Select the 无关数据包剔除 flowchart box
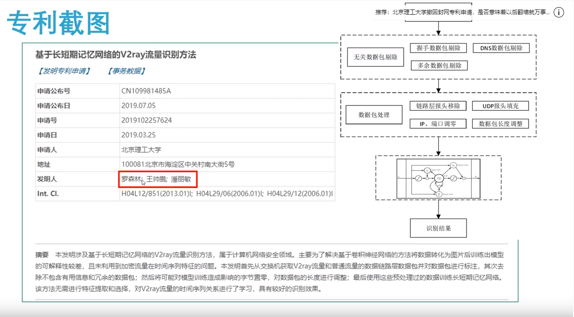Viewport: 574px width, 317px height. [x=375, y=57]
